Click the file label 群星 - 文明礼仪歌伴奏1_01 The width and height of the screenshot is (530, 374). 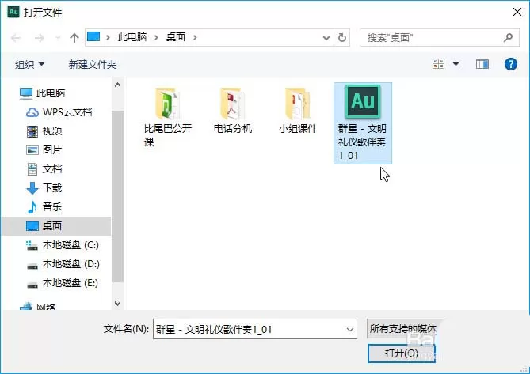[362, 142]
